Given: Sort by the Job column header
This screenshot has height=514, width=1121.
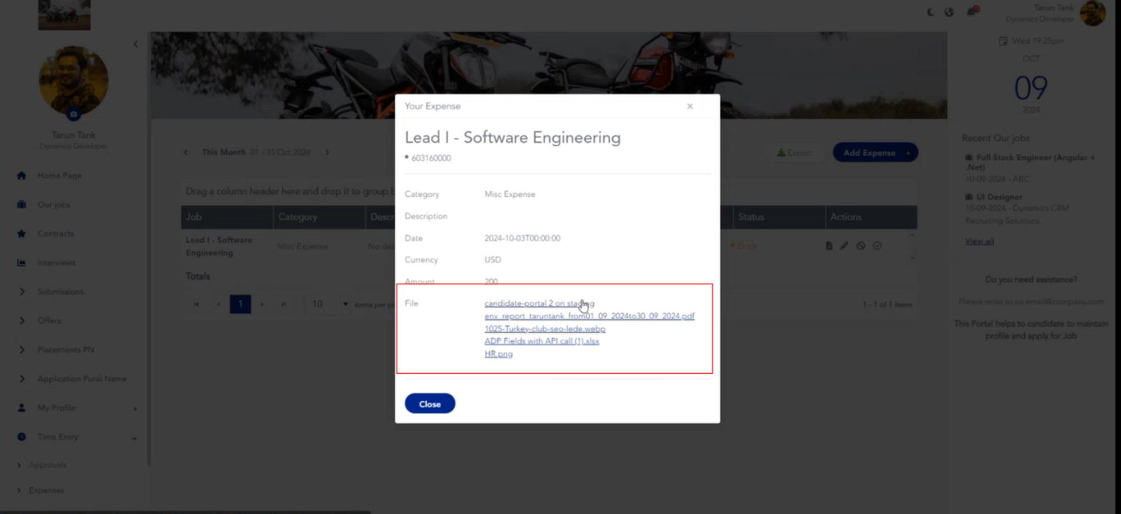Looking at the screenshot, I should point(227,217).
